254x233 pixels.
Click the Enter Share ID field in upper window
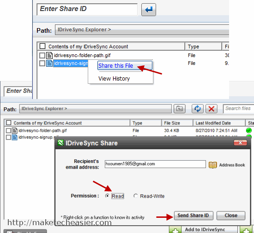click(87, 10)
